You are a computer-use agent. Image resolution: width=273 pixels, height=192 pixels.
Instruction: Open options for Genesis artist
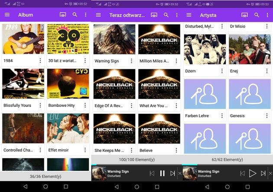coord(267,115)
